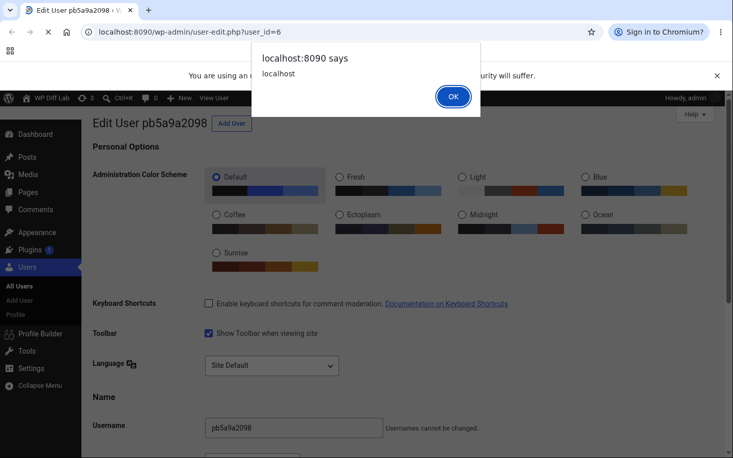Click View User in the admin bar
Viewport: 733px width, 458px height.
pos(214,98)
